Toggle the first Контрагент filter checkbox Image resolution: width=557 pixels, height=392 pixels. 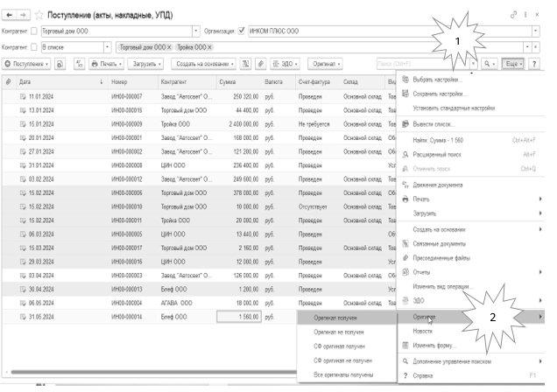[x=34, y=31]
